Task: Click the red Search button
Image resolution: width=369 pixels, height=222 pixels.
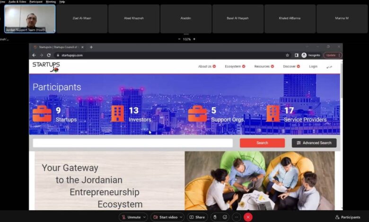Action: (262, 143)
